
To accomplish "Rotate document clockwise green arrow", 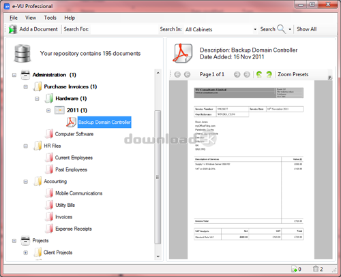I will (x=269, y=74).
